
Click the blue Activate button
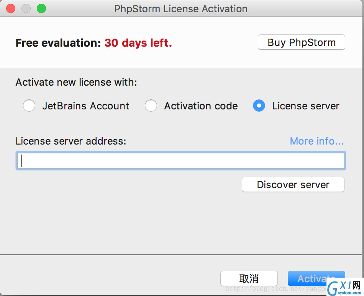[x=316, y=278]
